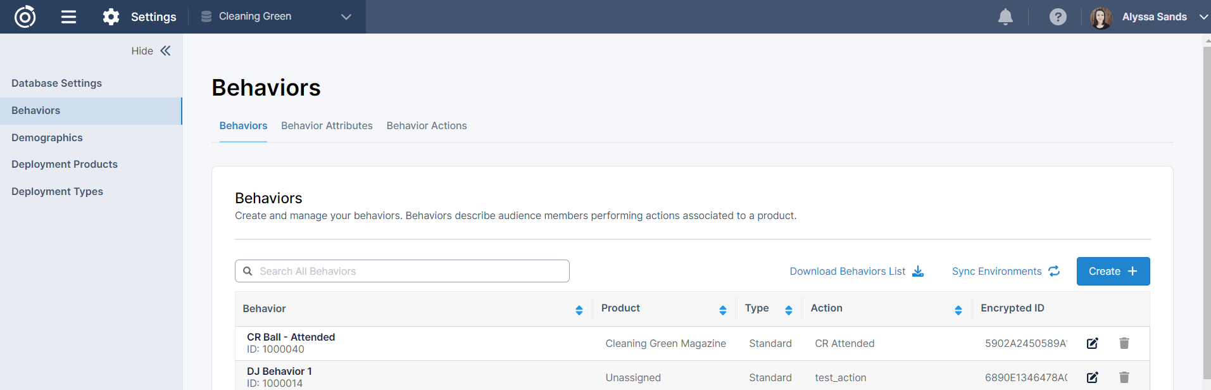Viewport: 1211px width, 390px height.
Task: Click the Omeda logo icon
Action: [25, 16]
